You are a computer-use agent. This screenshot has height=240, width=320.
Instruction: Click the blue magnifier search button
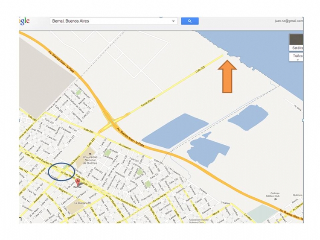tap(190, 21)
